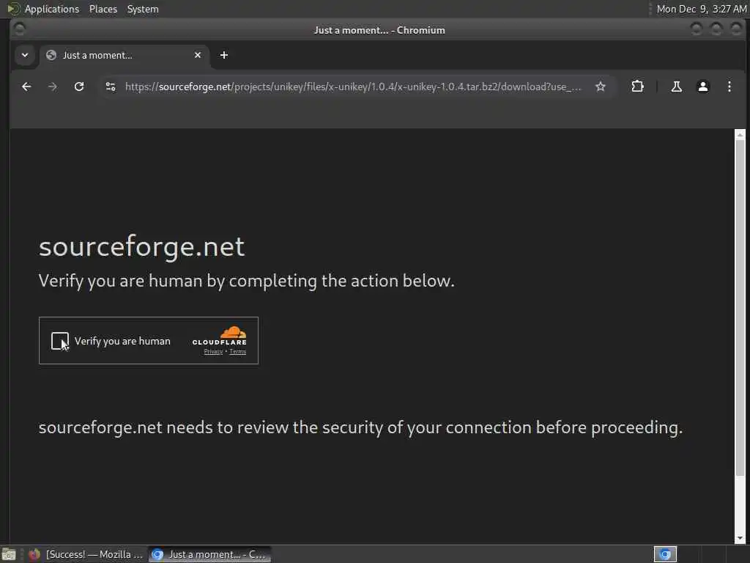View site information icon in address bar
The width and height of the screenshot is (750, 563).
[111, 87]
